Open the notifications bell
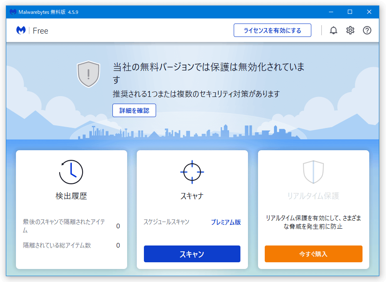 point(333,30)
